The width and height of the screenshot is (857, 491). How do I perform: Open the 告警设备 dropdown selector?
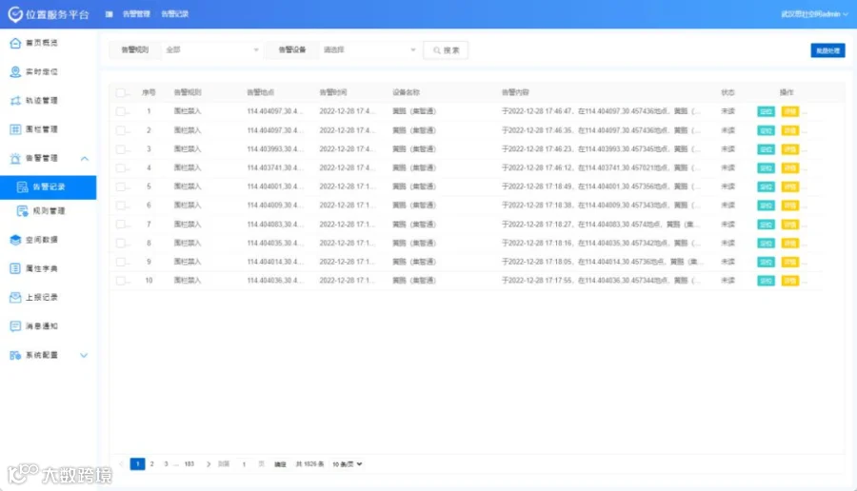coord(369,49)
